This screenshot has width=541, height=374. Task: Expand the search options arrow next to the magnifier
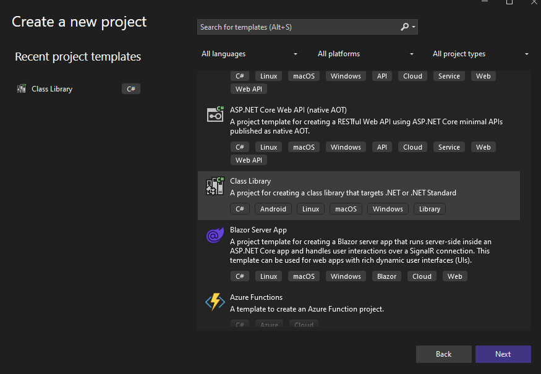click(414, 27)
